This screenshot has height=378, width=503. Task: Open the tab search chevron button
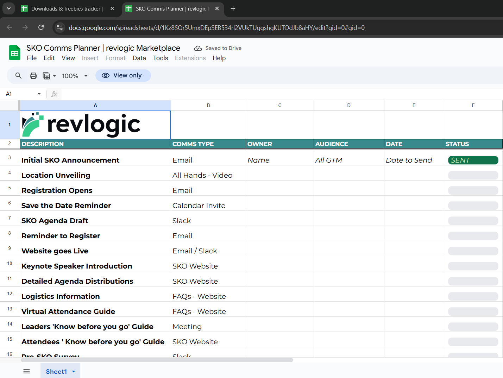coord(8,8)
